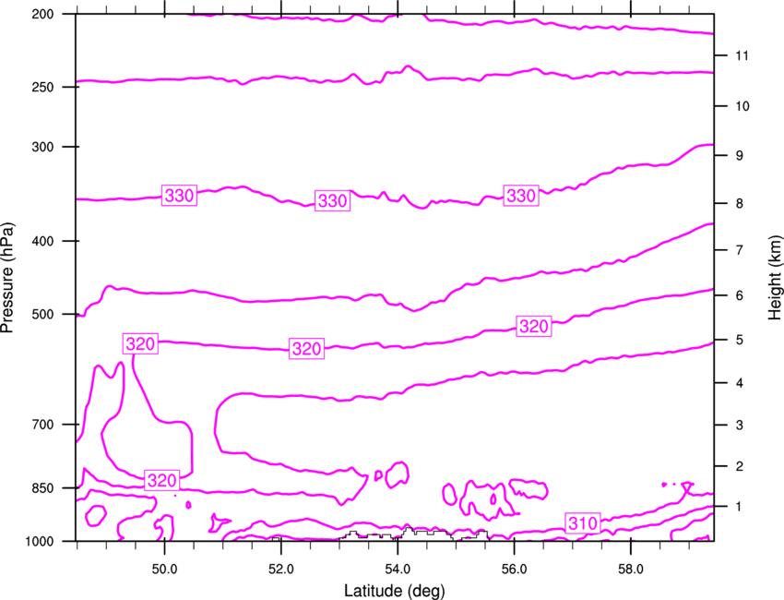Pick the 5 km height tick label

(739, 340)
